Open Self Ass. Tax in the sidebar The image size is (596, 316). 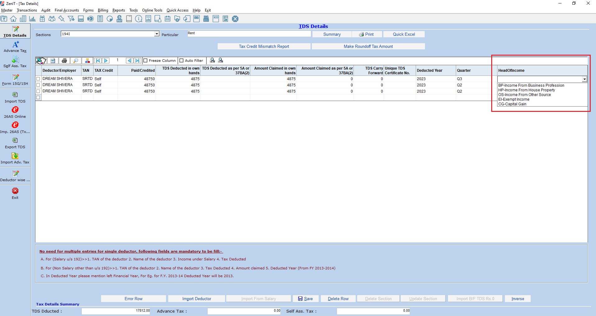tap(15, 62)
